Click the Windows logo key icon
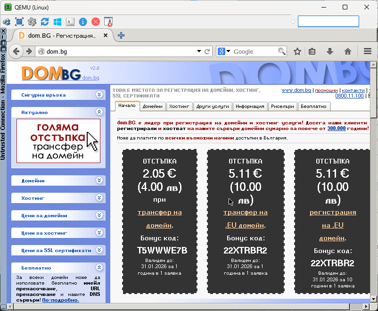 point(58,22)
